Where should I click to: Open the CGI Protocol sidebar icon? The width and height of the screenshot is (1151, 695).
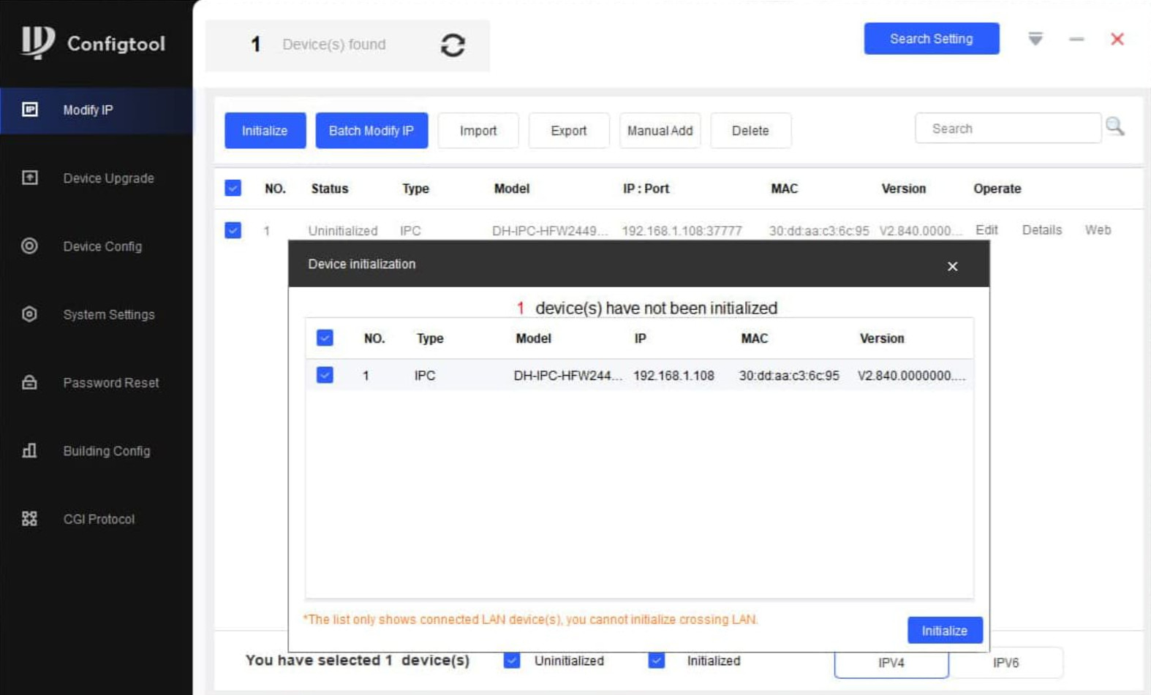(x=29, y=519)
